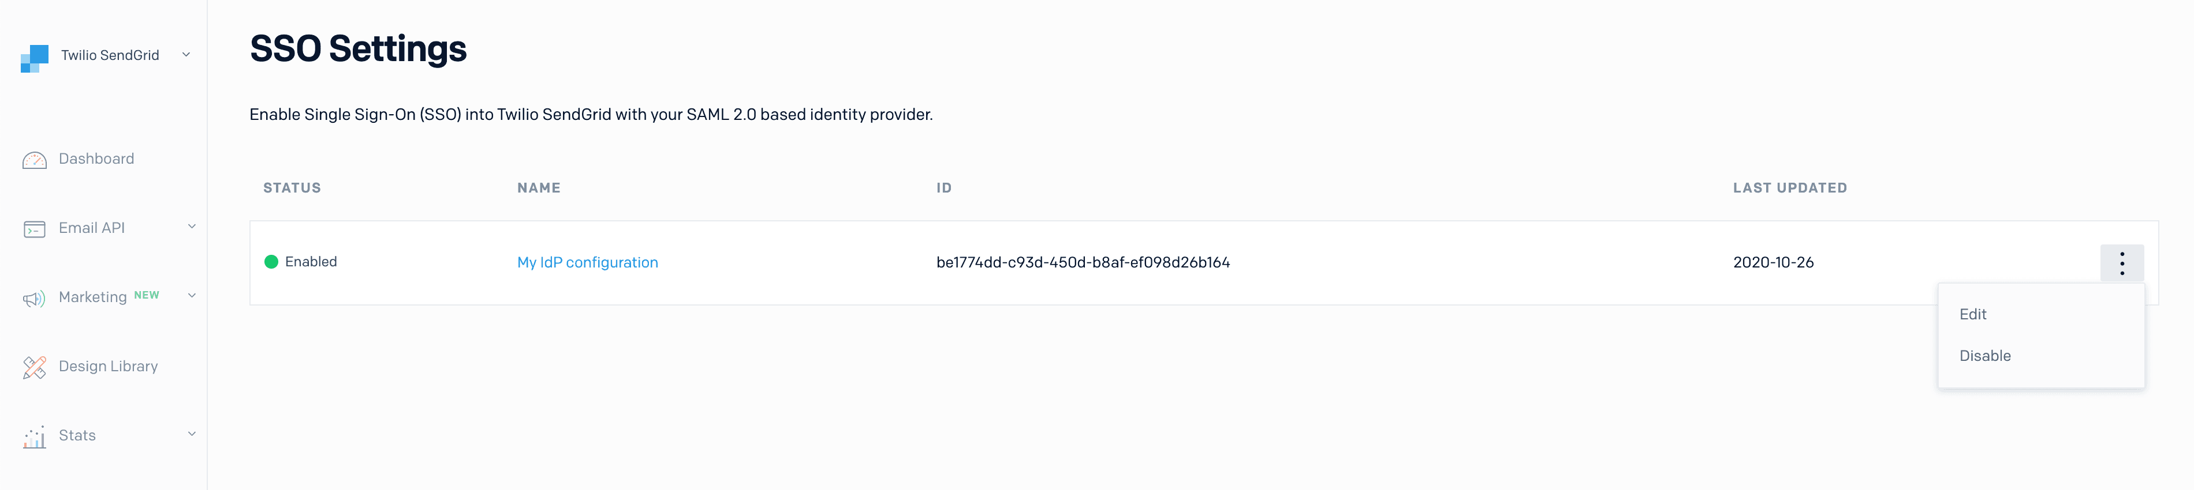Select the Dashboard icon in sidebar
2194x490 pixels.
click(x=33, y=159)
